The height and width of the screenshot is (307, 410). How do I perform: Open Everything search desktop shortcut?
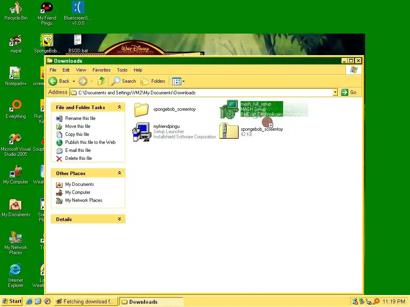click(16, 109)
